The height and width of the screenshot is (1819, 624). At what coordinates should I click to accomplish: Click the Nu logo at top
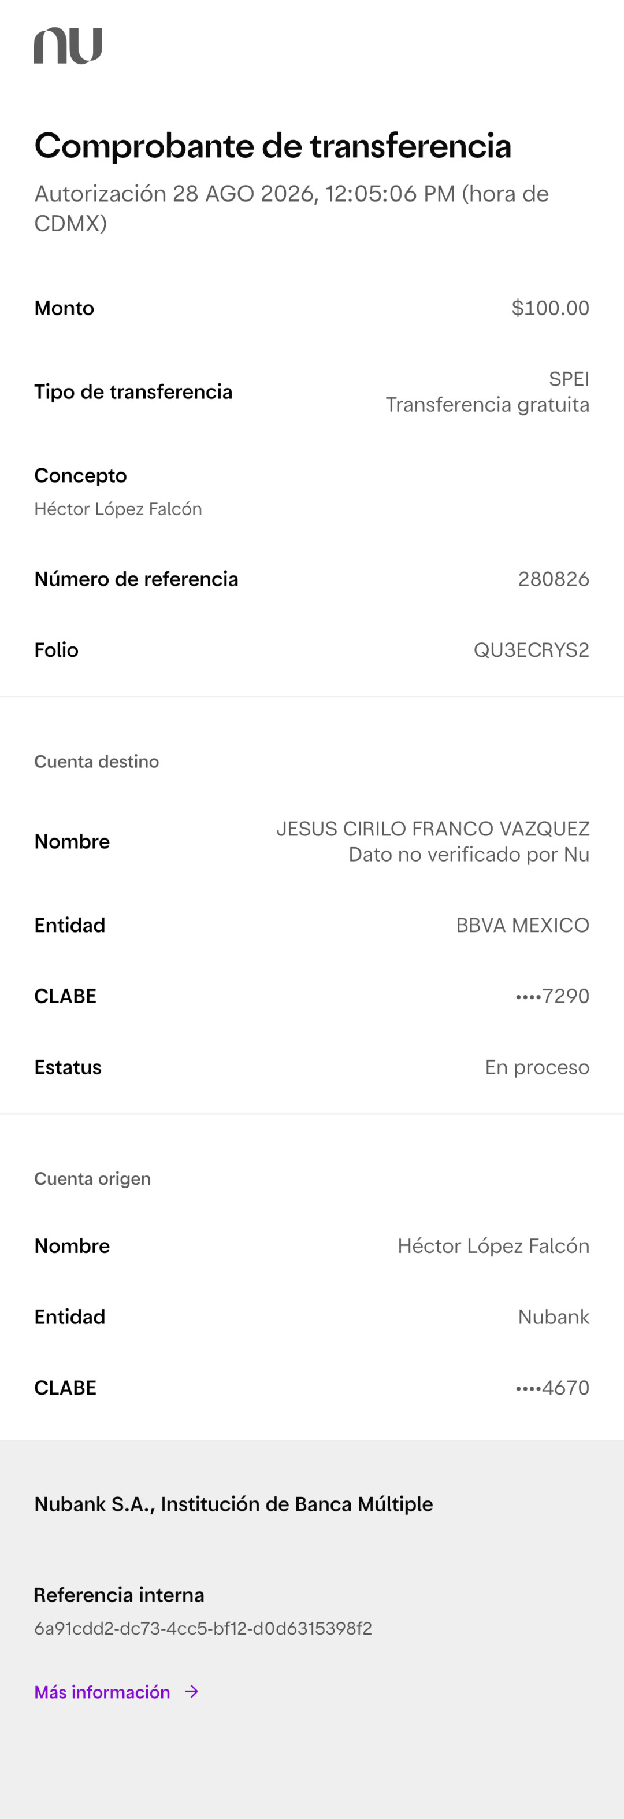click(69, 45)
